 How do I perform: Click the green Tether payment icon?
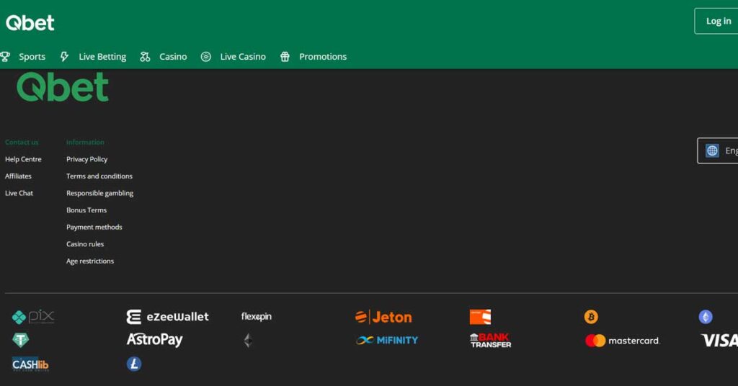click(x=20, y=340)
